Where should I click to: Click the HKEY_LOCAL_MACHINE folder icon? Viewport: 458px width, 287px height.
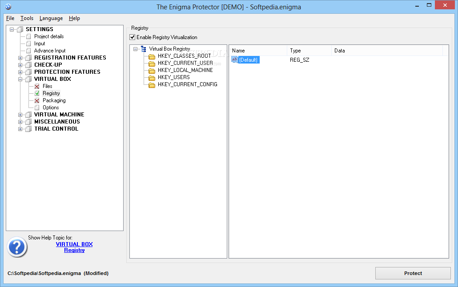point(152,71)
